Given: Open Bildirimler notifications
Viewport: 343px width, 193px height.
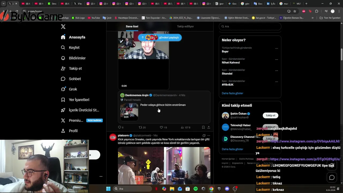Looking at the screenshot, I should click(x=73, y=58).
